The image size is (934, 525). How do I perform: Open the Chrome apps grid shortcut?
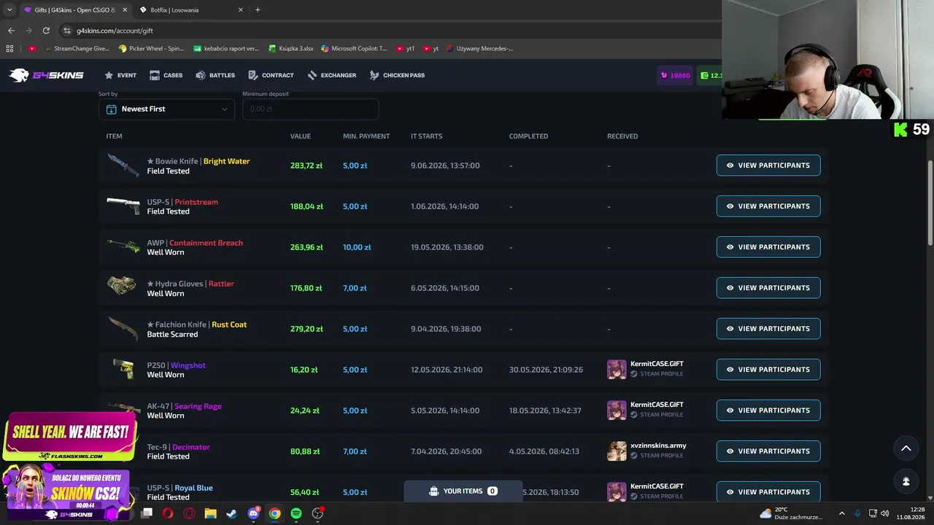[x=9, y=49]
